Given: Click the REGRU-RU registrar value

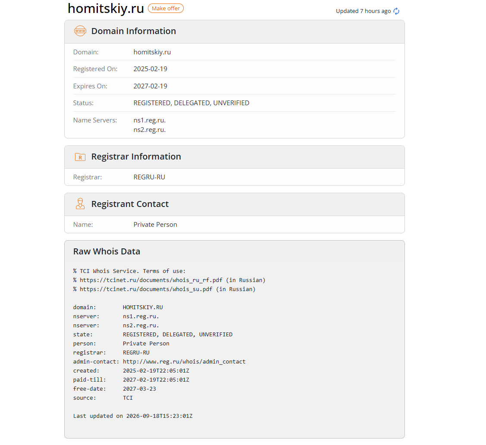Looking at the screenshot, I should (x=149, y=177).
